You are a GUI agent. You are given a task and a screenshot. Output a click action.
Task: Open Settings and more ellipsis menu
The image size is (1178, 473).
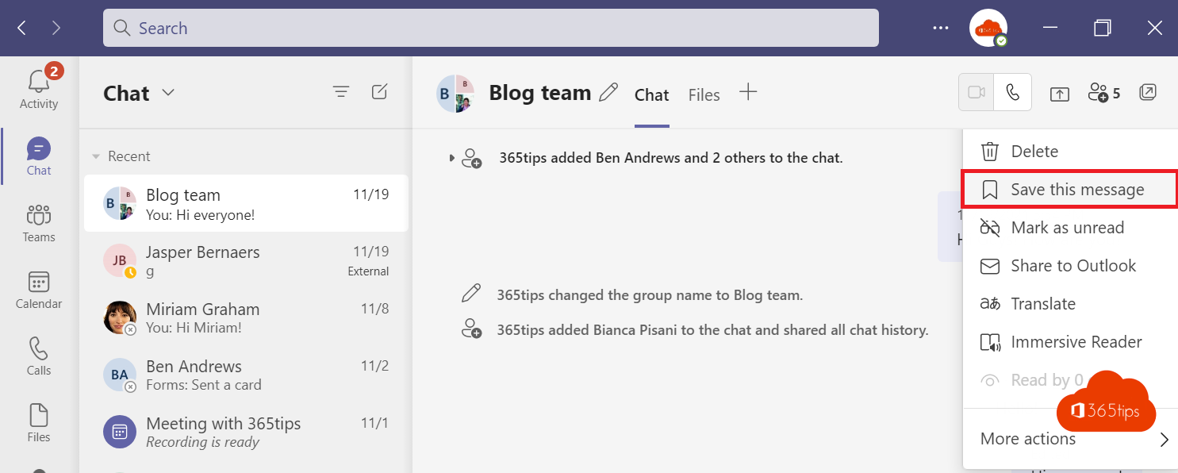pyautogui.click(x=941, y=28)
